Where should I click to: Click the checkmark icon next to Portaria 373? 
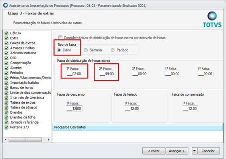tap(6, 127)
